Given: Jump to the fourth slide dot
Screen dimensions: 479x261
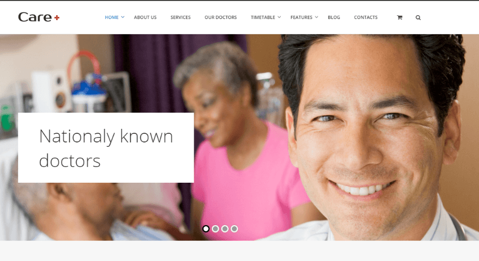Looking at the screenshot, I should (234, 228).
